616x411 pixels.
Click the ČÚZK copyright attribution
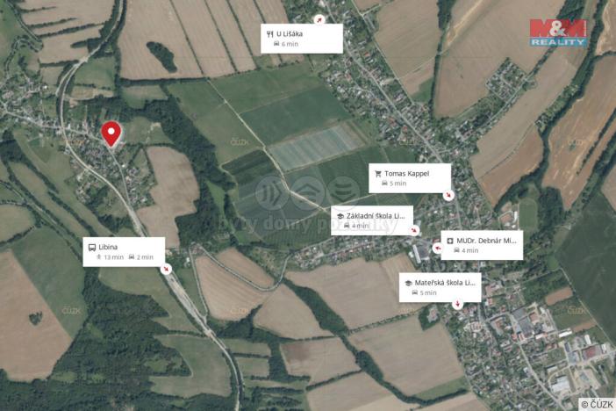(x=597, y=404)
